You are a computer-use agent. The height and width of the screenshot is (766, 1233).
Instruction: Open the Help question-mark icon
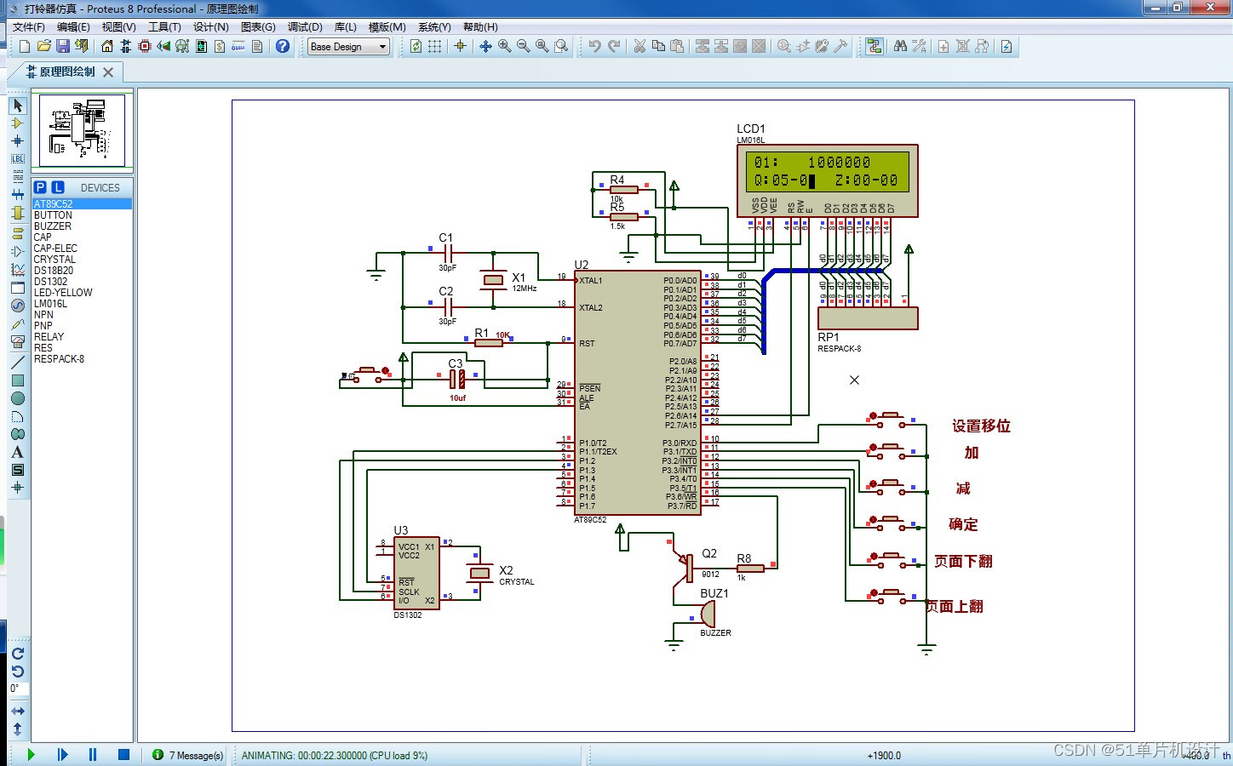click(x=283, y=46)
